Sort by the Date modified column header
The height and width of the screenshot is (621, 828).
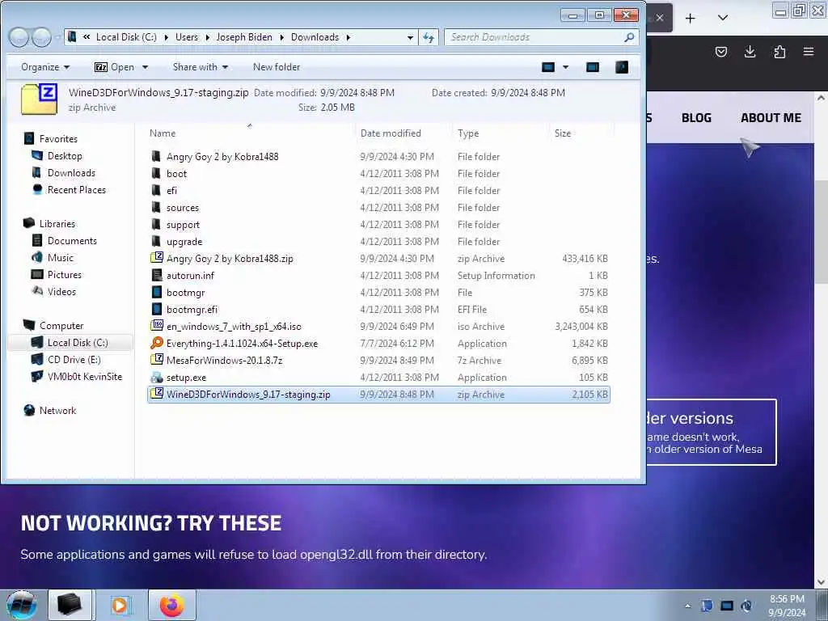click(404, 133)
